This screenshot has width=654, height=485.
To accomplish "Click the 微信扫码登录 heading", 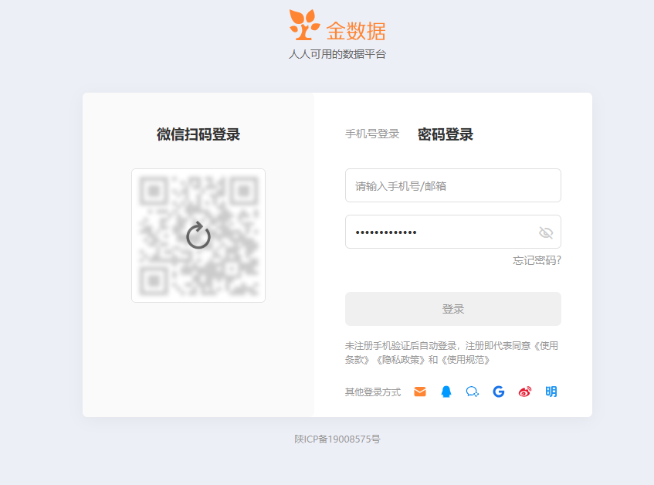I will pos(198,134).
